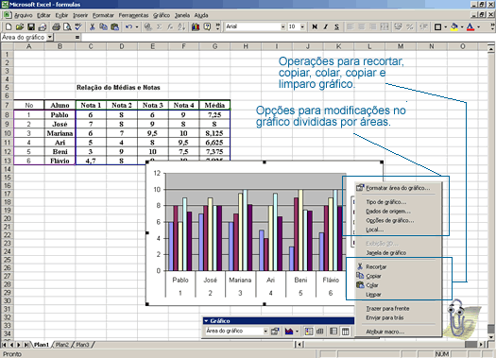Toggle the By Column series button
The width and height of the screenshot is (496, 358).
(x=345, y=332)
